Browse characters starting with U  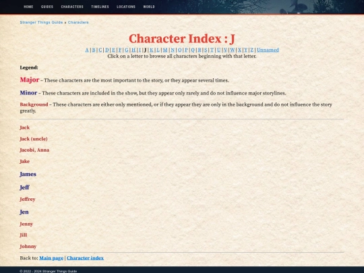pyautogui.click(x=218, y=50)
